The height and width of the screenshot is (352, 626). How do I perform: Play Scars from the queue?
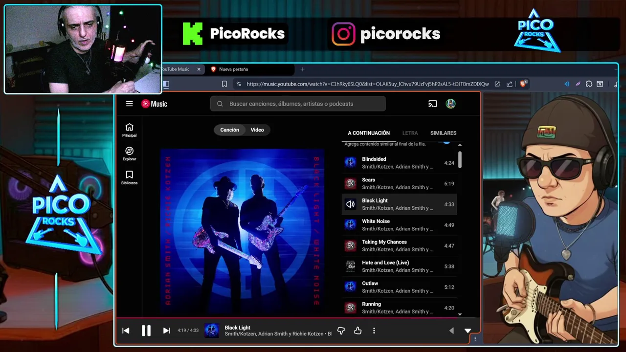point(400,183)
